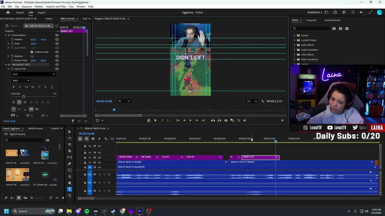Open the Bold font style dropdown
This screenshot has width=385, height=216.
(21, 80)
